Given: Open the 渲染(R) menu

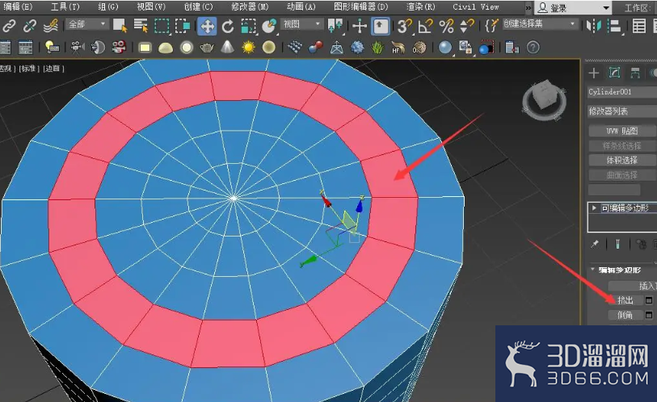Looking at the screenshot, I should (x=421, y=6).
